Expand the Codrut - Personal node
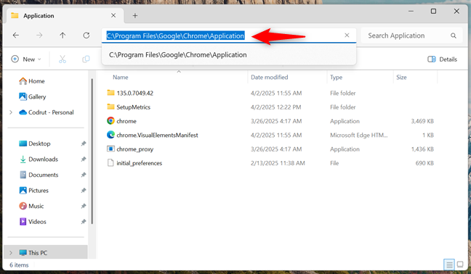Screen dimensions: 471x274 point(11,112)
